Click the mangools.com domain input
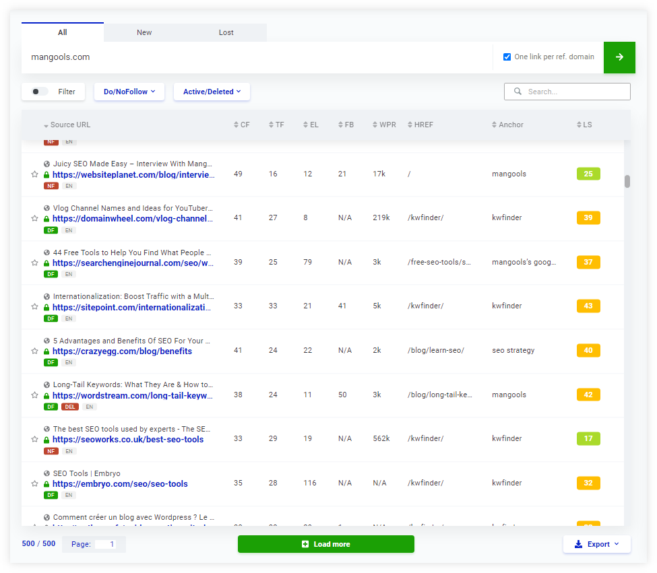 [257, 57]
